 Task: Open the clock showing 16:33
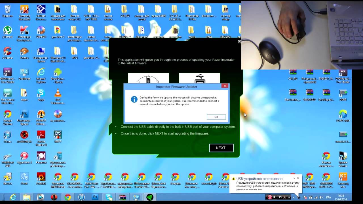341,197
